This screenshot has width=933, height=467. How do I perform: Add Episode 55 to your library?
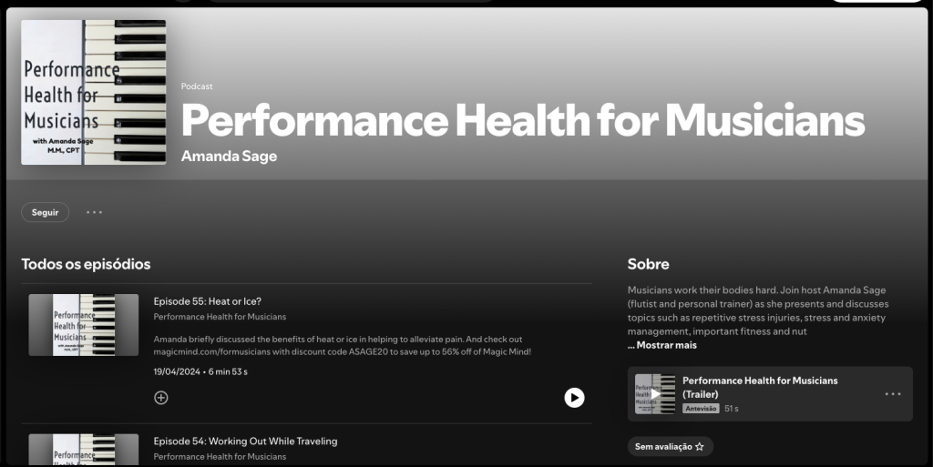pos(161,398)
